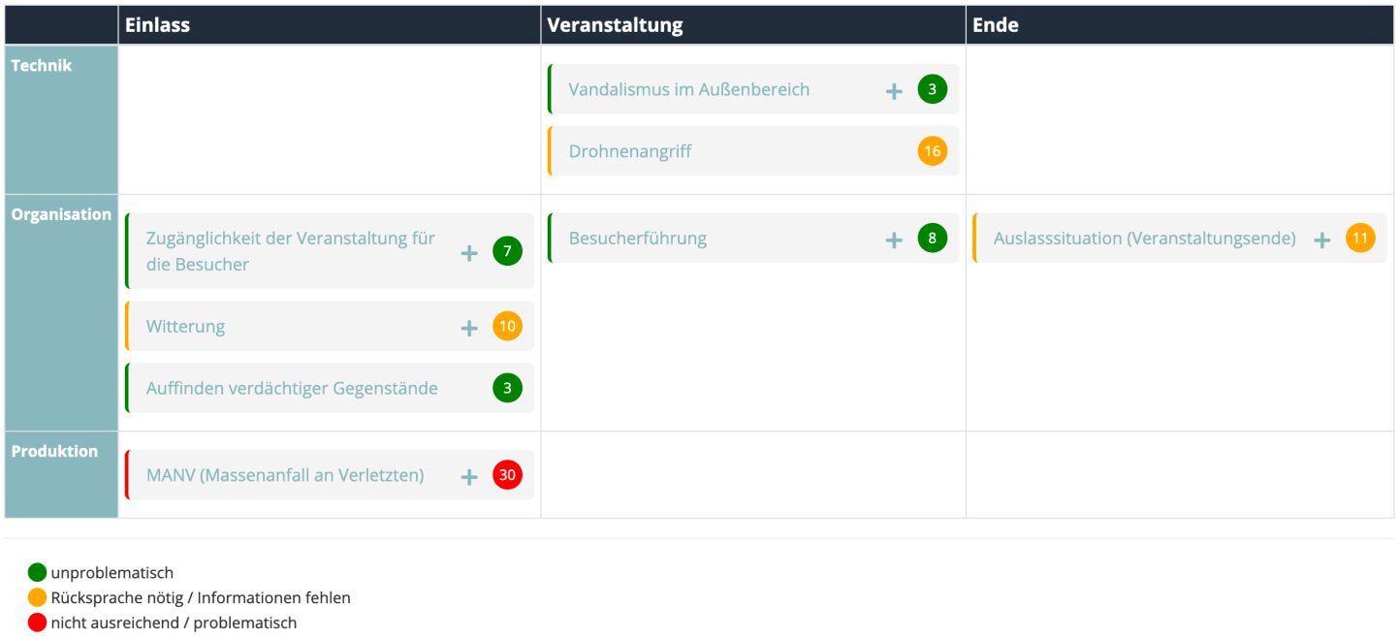The height and width of the screenshot is (639, 1399).
Task: Click plus icon on Vandalismus im Außenbereich
Action: tap(894, 90)
